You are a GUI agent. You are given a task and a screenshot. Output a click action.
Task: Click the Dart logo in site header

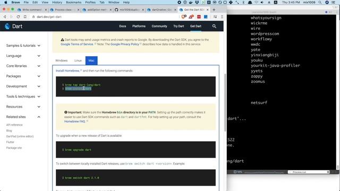14,26
